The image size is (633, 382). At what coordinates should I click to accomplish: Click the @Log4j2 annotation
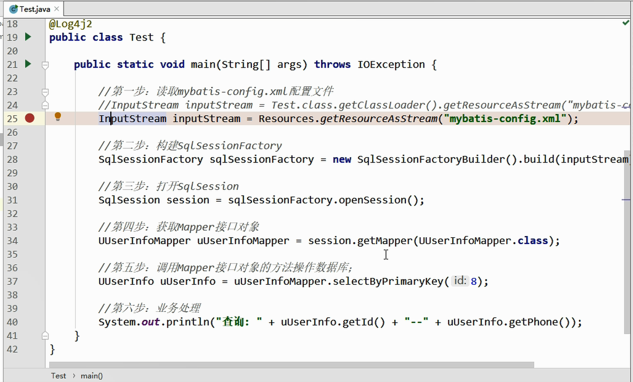[x=70, y=24]
